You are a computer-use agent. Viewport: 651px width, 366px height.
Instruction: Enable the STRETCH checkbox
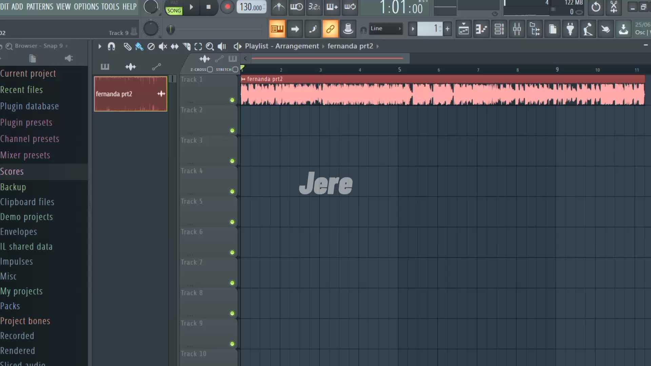coord(235,69)
